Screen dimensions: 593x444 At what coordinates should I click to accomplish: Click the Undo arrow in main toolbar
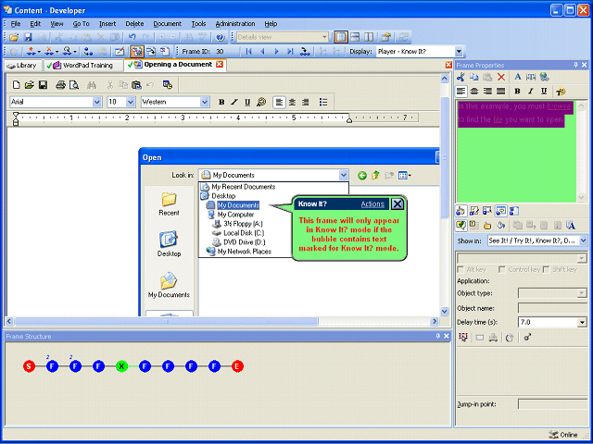point(132,37)
